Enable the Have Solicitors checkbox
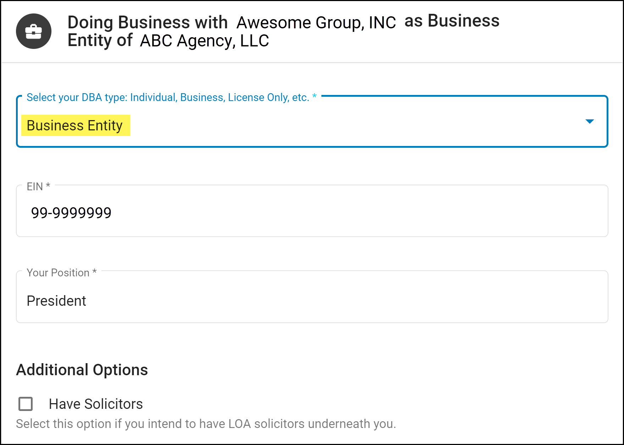This screenshot has width=624, height=445. (x=26, y=404)
